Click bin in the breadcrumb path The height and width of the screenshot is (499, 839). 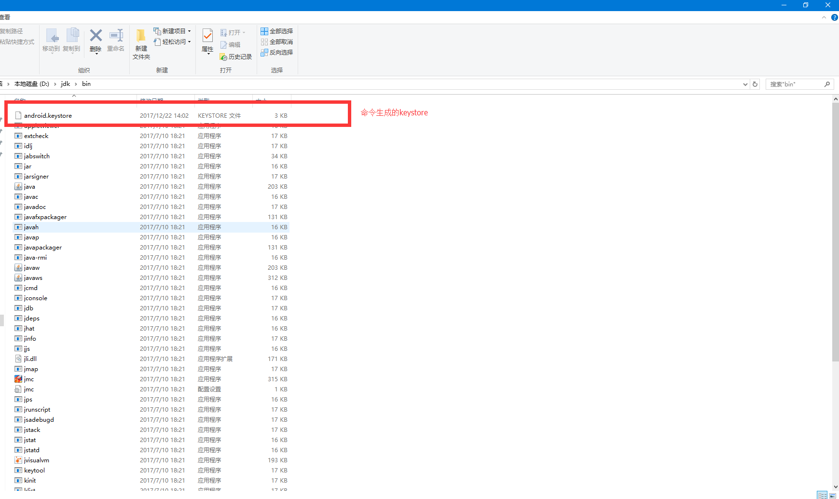point(86,84)
